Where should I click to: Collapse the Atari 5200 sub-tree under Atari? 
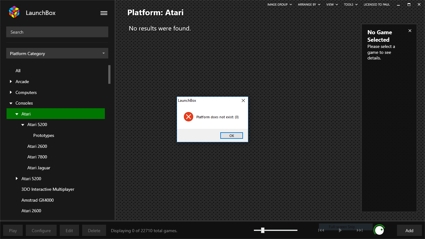(23, 125)
